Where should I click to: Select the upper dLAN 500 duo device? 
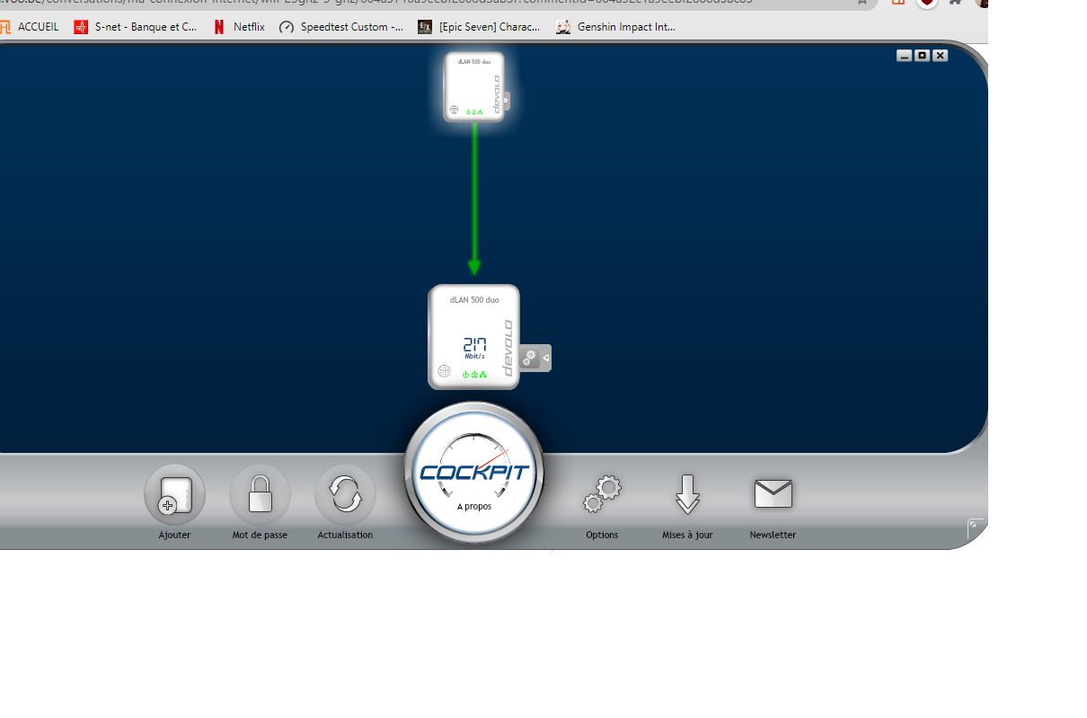(474, 86)
